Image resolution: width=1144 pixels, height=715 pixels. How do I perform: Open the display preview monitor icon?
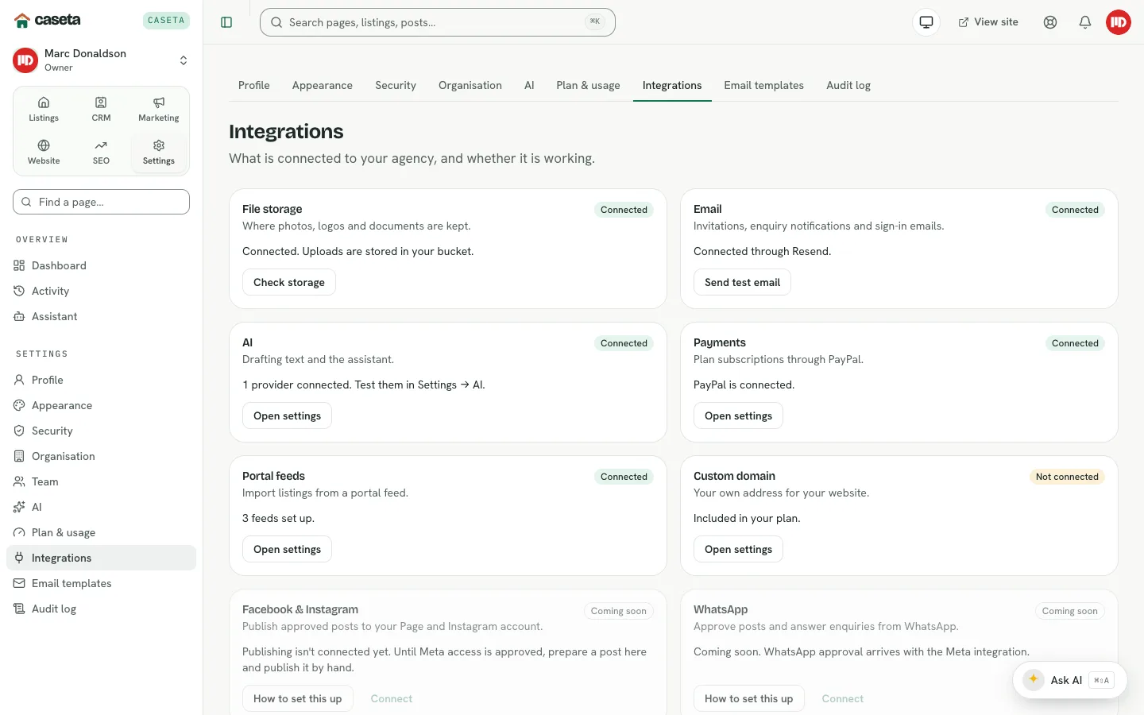pyautogui.click(x=926, y=22)
